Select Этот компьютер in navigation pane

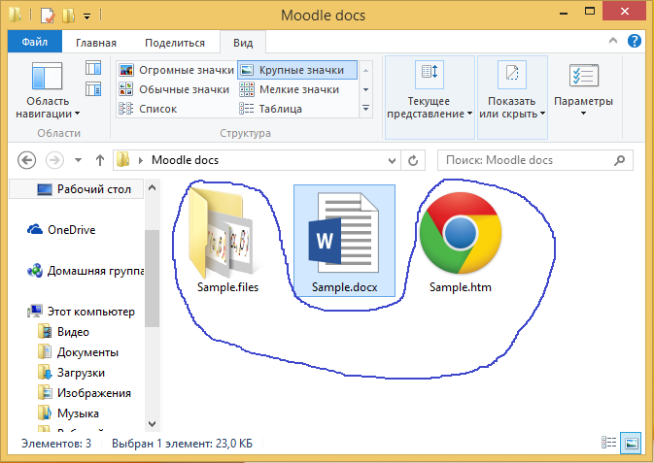82,312
